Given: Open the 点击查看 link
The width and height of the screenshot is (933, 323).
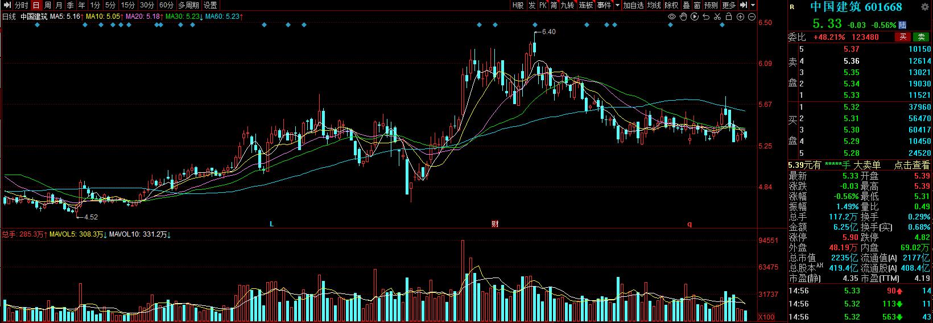Looking at the screenshot, I should tap(912, 165).
